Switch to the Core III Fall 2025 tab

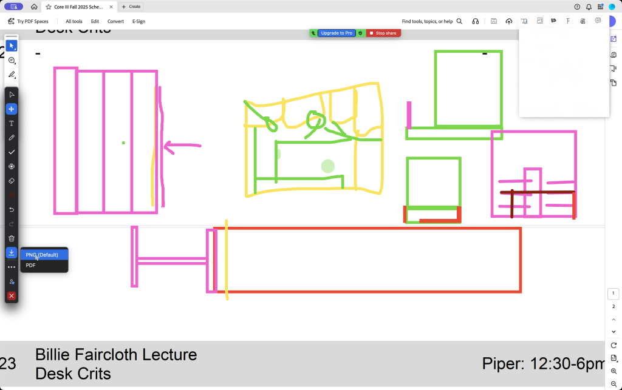(78, 7)
